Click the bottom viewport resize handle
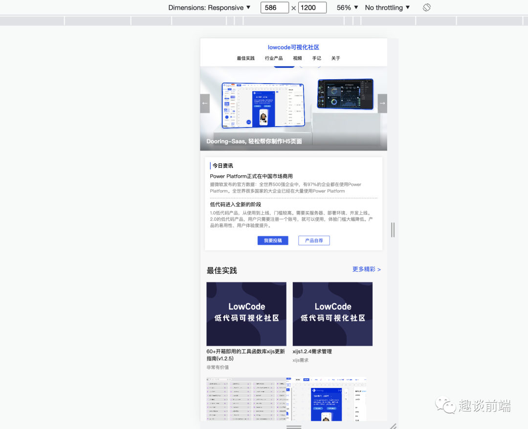528x429 pixels. pos(294,427)
